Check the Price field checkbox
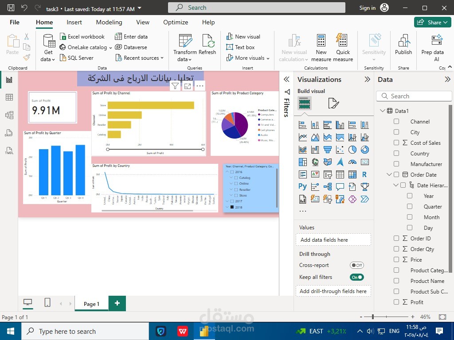This screenshot has width=454, height=340. (396, 259)
